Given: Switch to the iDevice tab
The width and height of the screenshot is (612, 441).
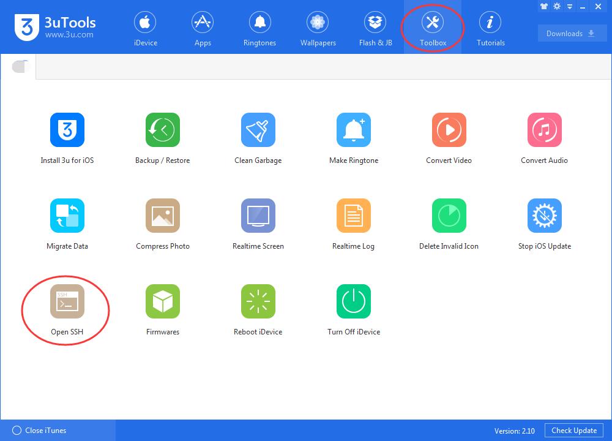Looking at the screenshot, I should (x=145, y=28).
